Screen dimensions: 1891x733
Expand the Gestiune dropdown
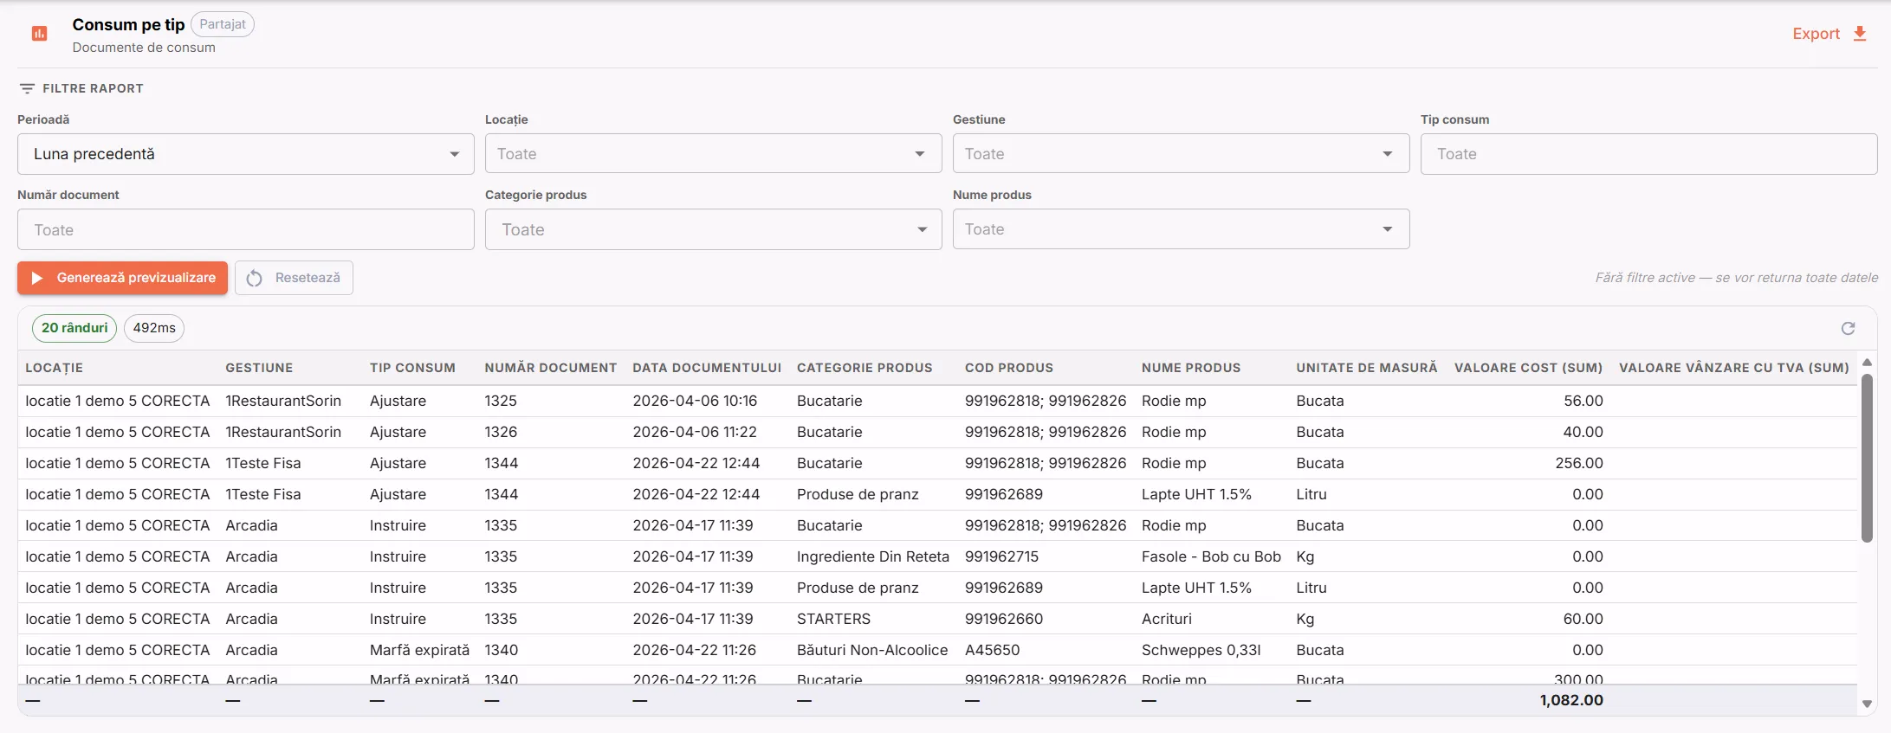pos(1182,154)
